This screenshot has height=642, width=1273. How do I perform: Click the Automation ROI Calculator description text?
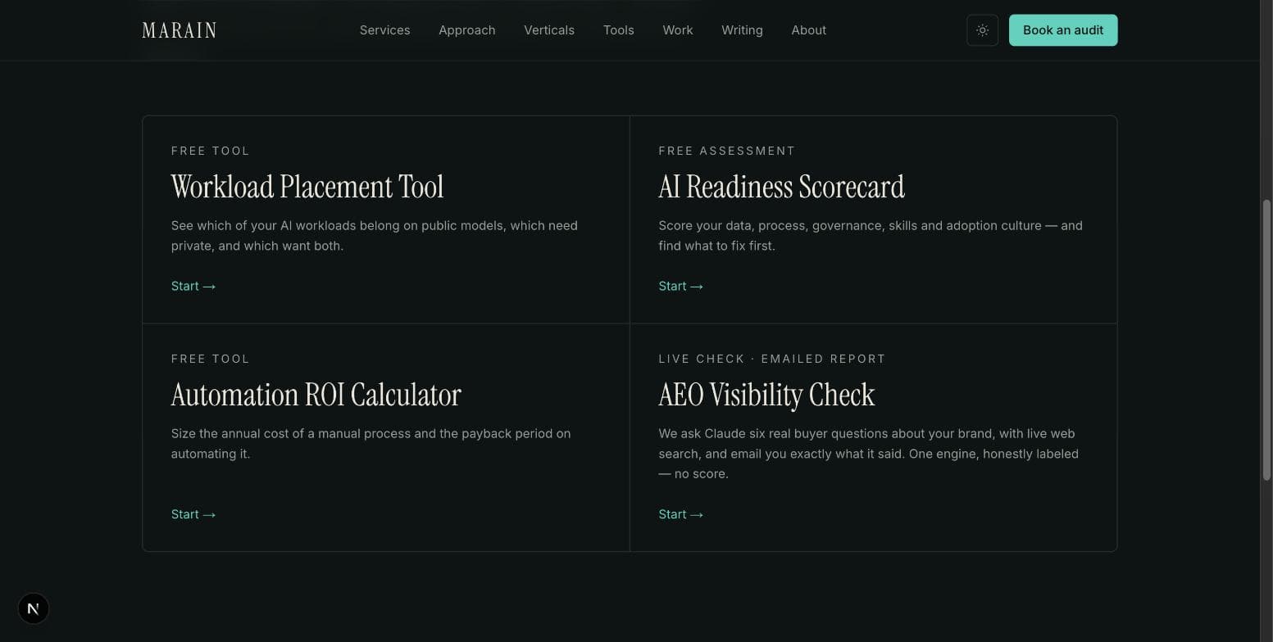371,444
